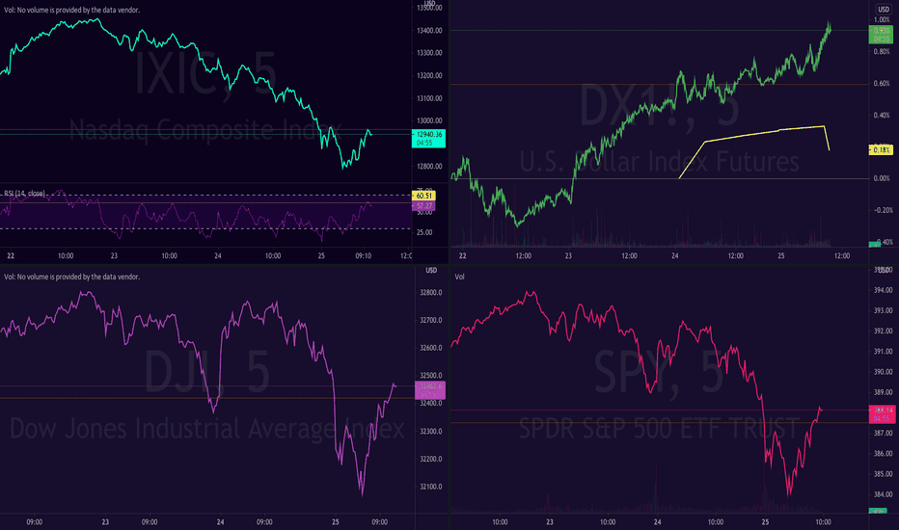Screen dimensions: 899x530
Task: Click 0.00% on Dollar Index axis
Action: coord(882,179)
